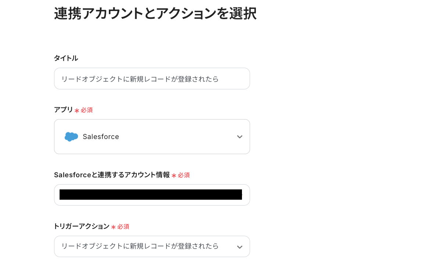Click the タイトル text input field
442x267 pixels.
pos(152,79)
